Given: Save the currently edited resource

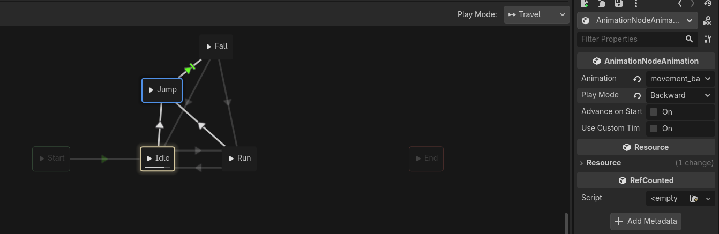Looking at the screenshot, I should coord(619,3).
